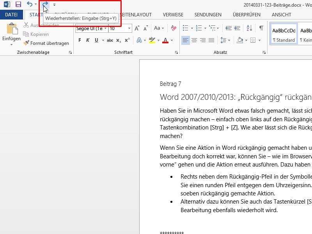Image resolution: width=312 pixels, height=234 pixels.
Task: Insert bullet list
Action: pyautogui.click(x=186, y=28)
